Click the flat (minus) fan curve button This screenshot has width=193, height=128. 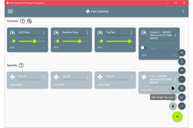(x=182, y=79)
